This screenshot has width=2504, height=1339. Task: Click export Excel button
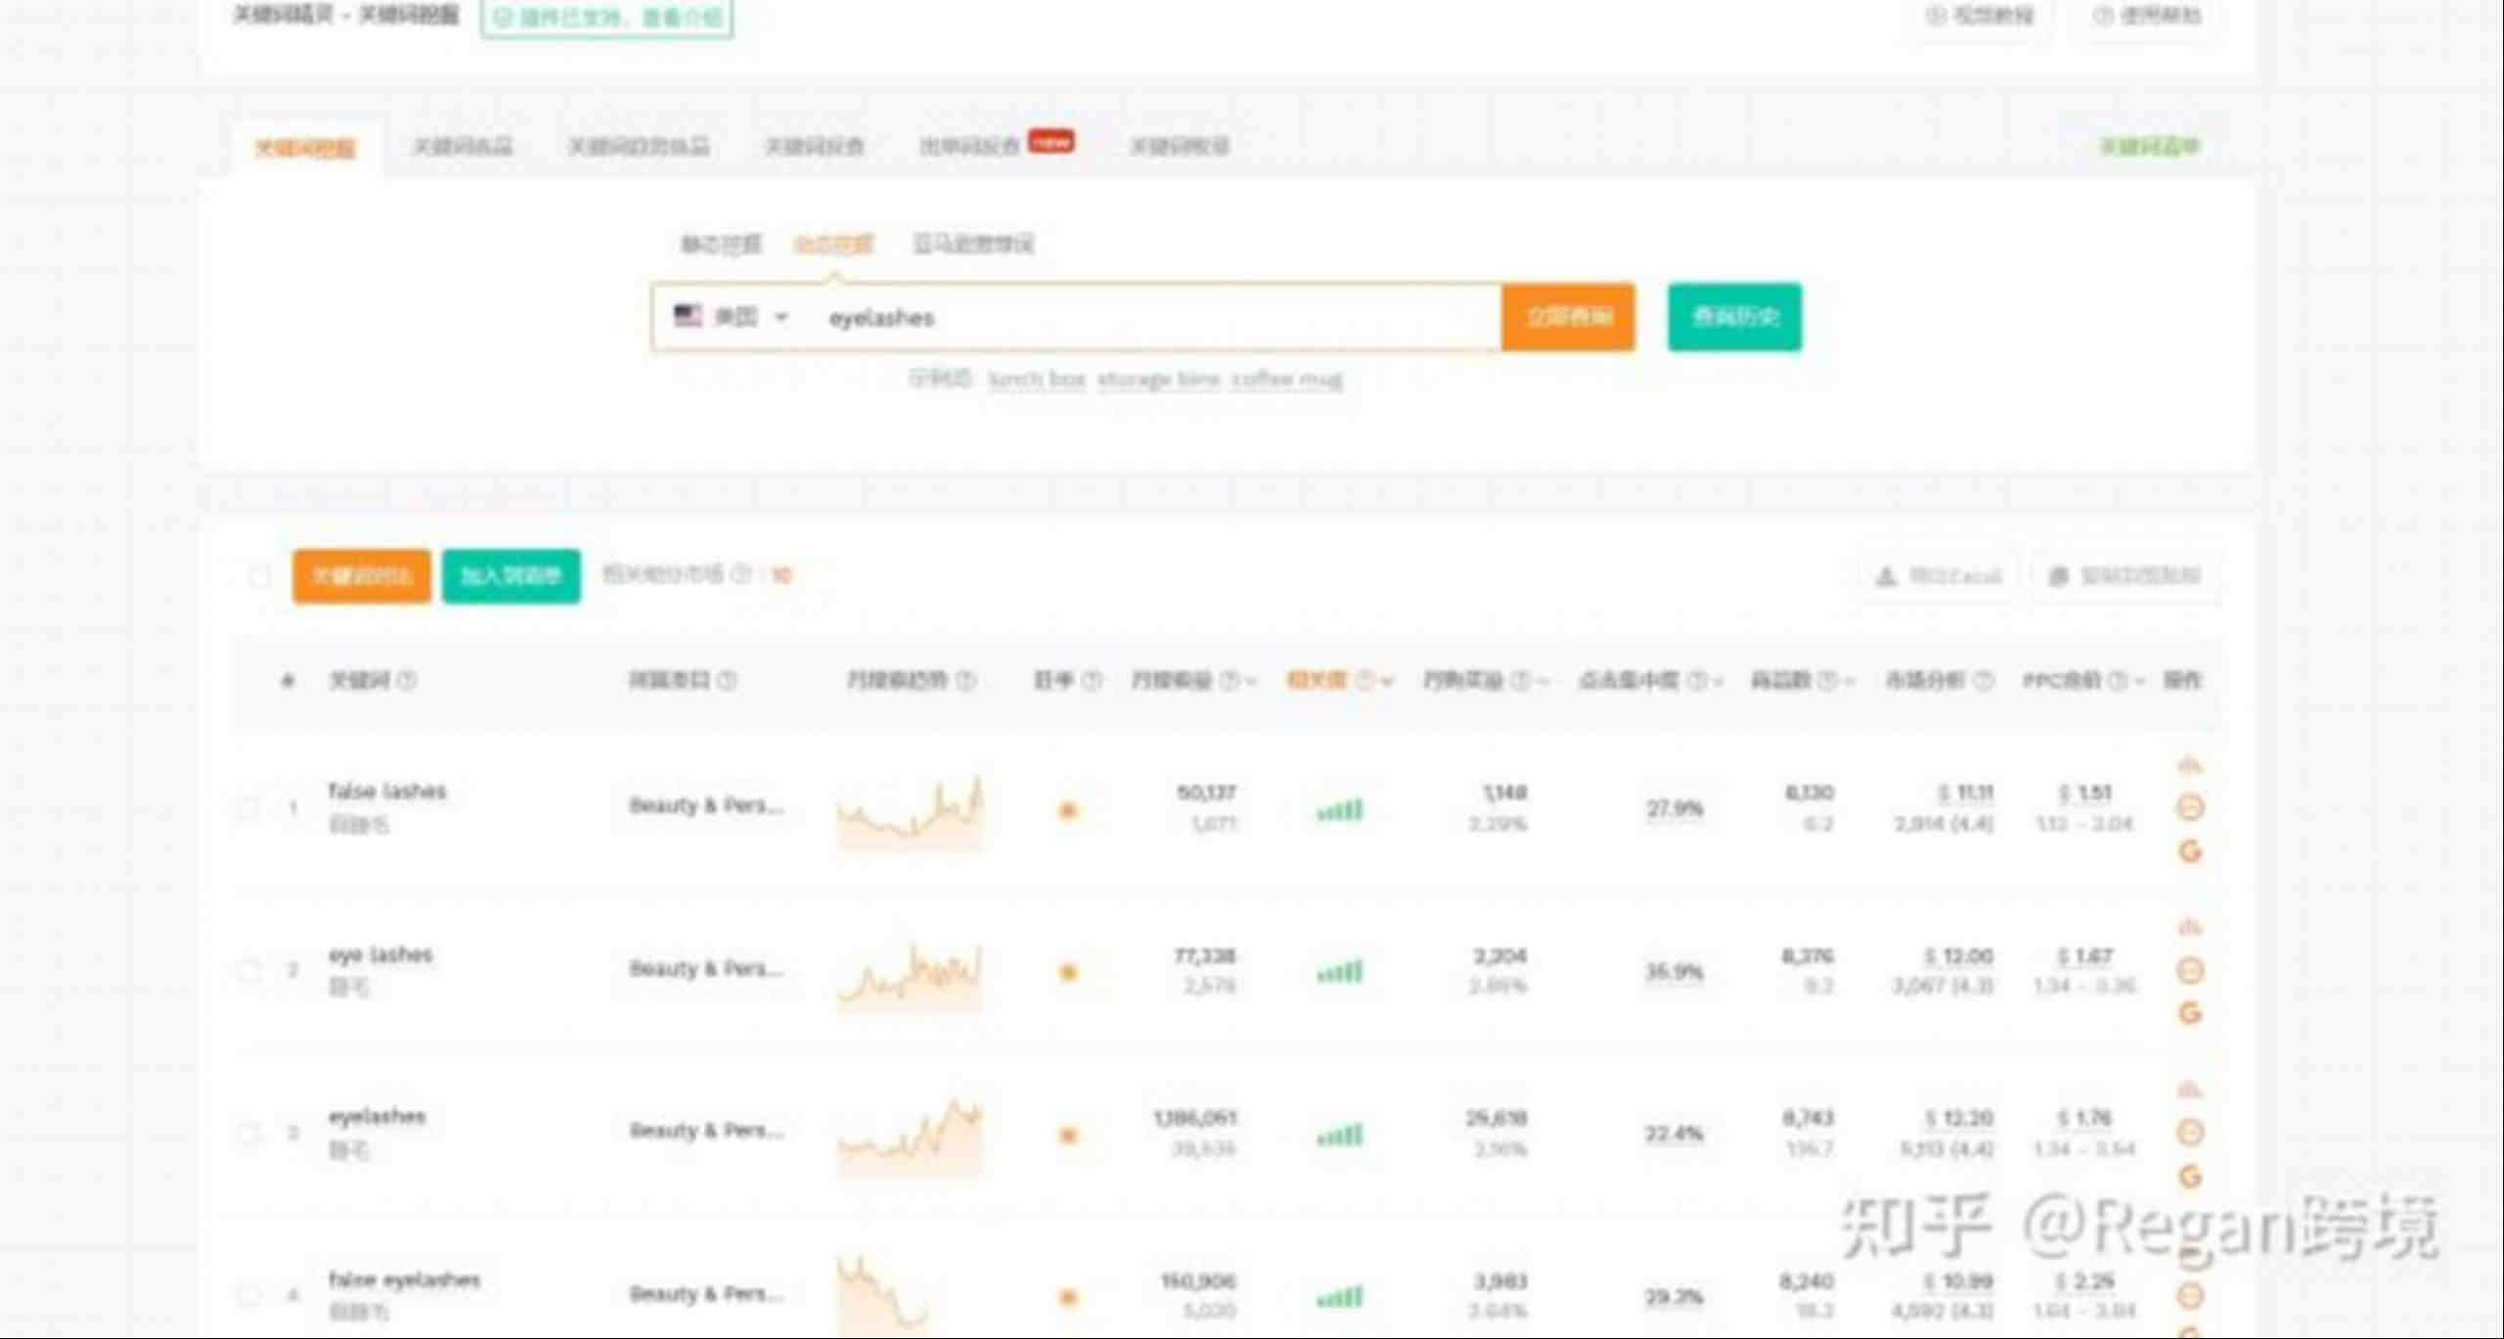click(1939, 576)
